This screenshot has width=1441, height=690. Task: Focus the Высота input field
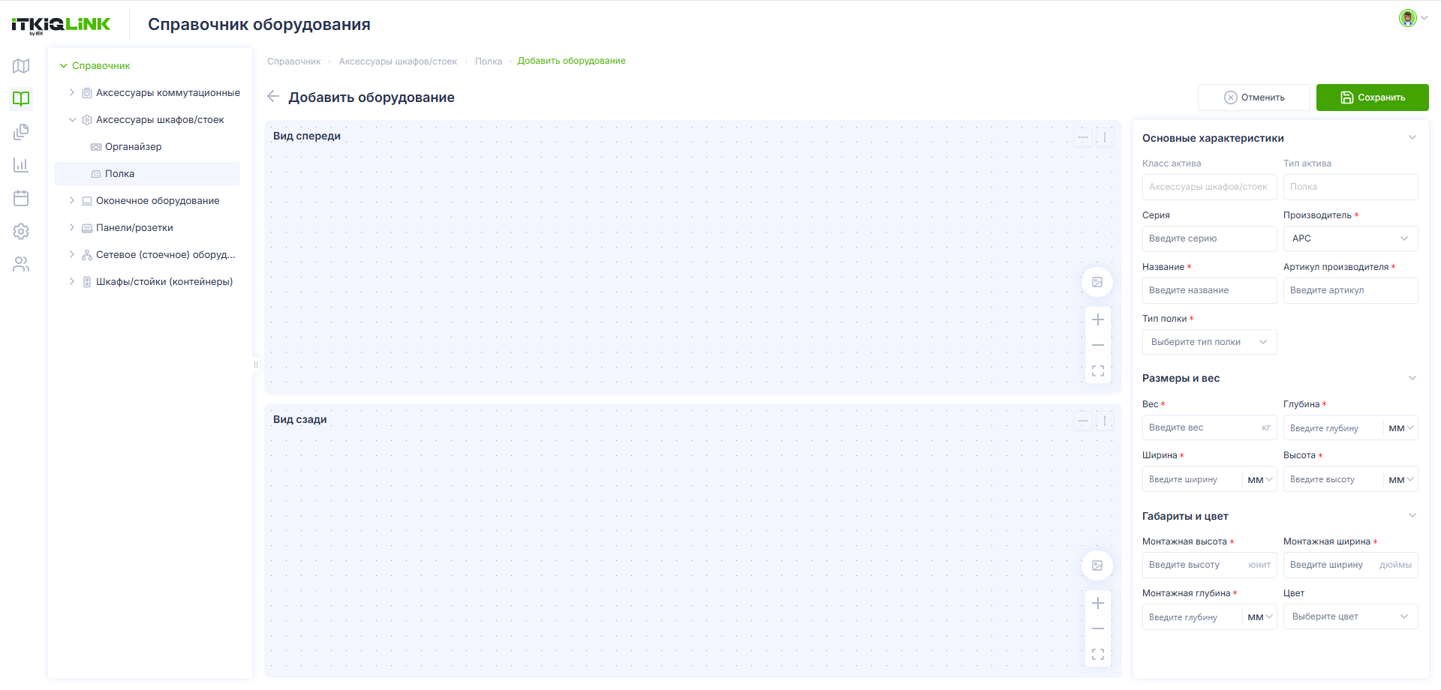(1334, 479)
